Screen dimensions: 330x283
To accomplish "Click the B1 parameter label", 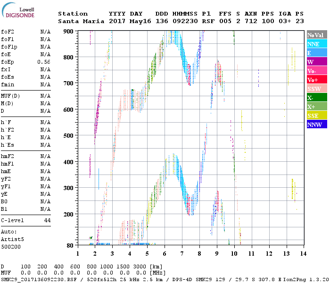I will tap(4, 209).
